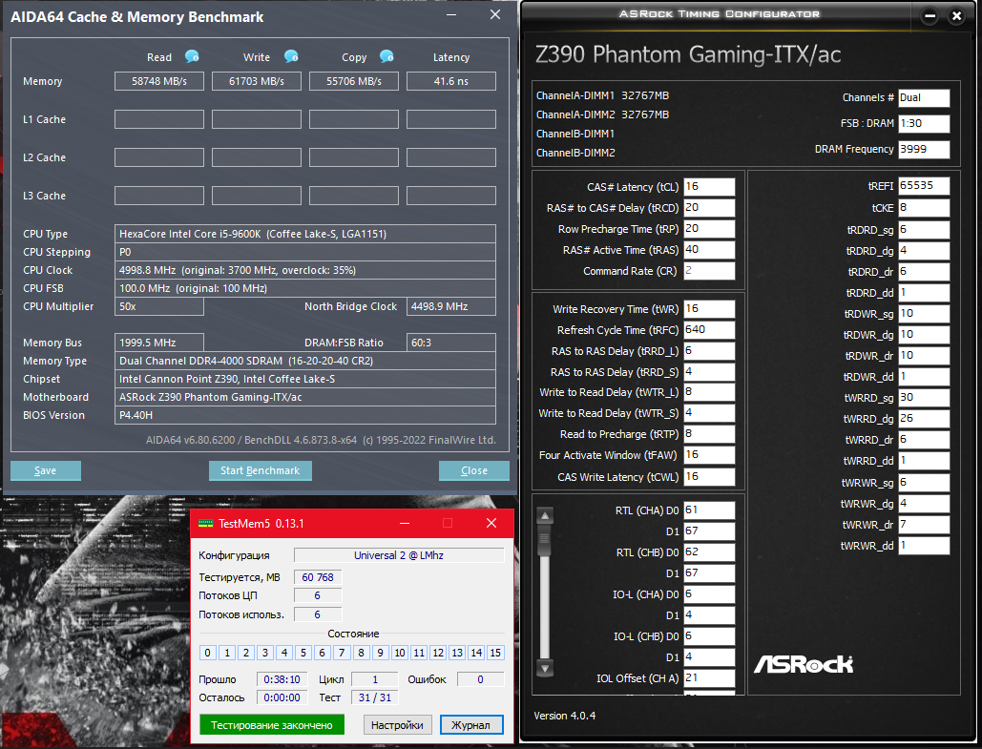Click the CPU Clock 4998.8 MHz field

click(305, 270)
